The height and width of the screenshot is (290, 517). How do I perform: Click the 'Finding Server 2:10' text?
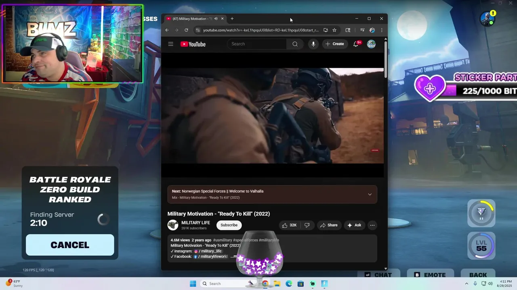click(x=52, y=219)
